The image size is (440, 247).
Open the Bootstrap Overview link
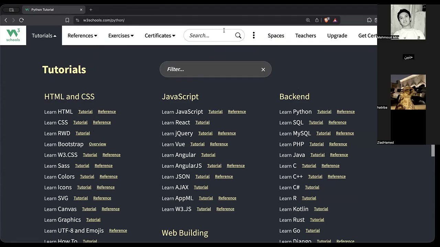coord(98,144)
